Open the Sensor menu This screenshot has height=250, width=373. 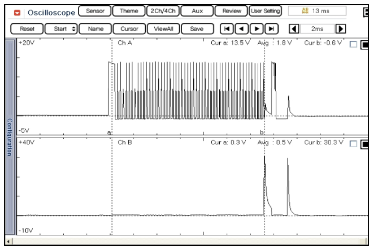pos(95,11)
